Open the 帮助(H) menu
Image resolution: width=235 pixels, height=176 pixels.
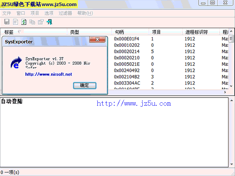point(85,13)
